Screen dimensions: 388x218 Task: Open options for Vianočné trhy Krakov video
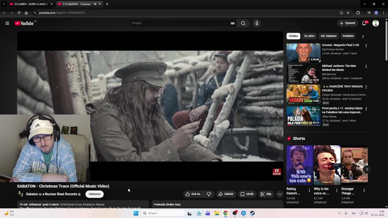point(366,87)
